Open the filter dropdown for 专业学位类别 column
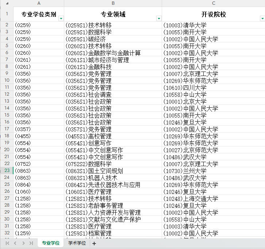 click(x=61, y=18)
